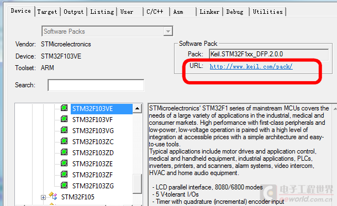Open the Target tab

48,12
